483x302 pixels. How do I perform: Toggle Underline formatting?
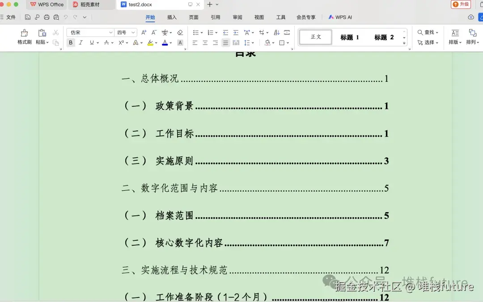[92, 43]
